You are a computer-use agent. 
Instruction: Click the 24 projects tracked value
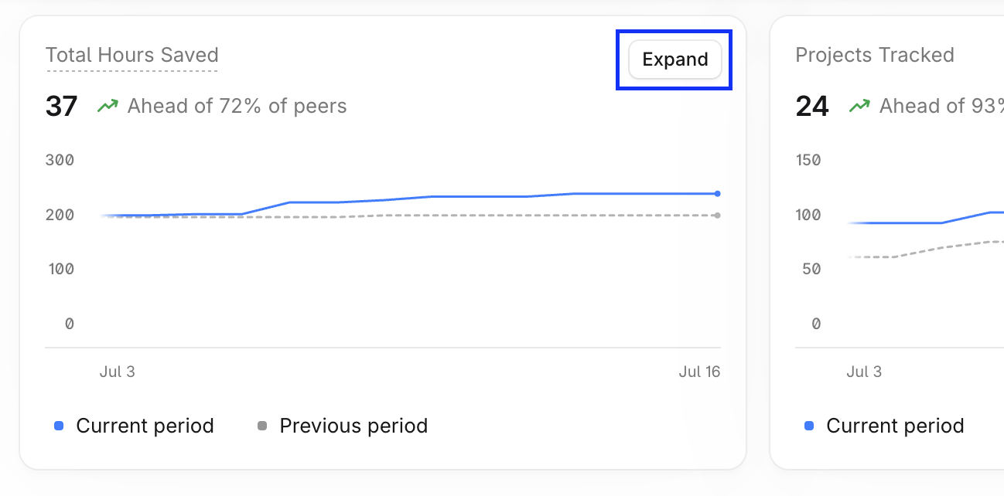812,107
